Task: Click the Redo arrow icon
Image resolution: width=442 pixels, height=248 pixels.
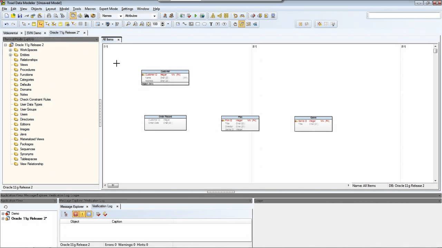Action: coord(13,24)
